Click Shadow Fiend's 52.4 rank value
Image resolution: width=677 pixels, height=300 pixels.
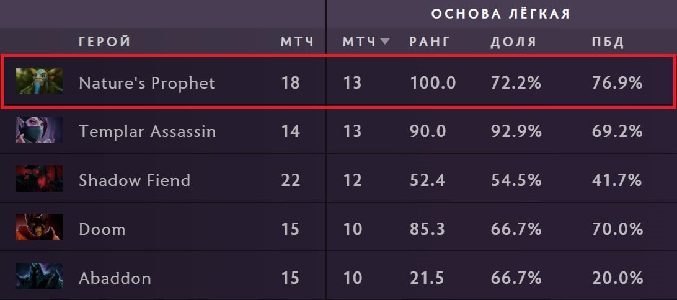(427, 180)
